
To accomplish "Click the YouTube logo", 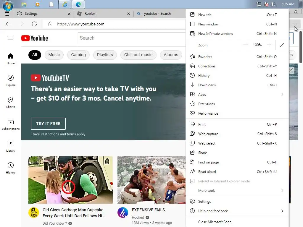I will click(35, 38).
